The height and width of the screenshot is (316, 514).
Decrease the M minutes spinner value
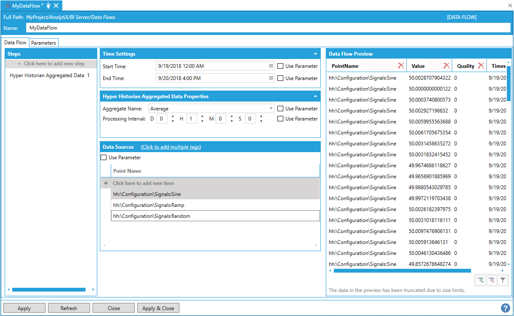[x=232, y=121]
